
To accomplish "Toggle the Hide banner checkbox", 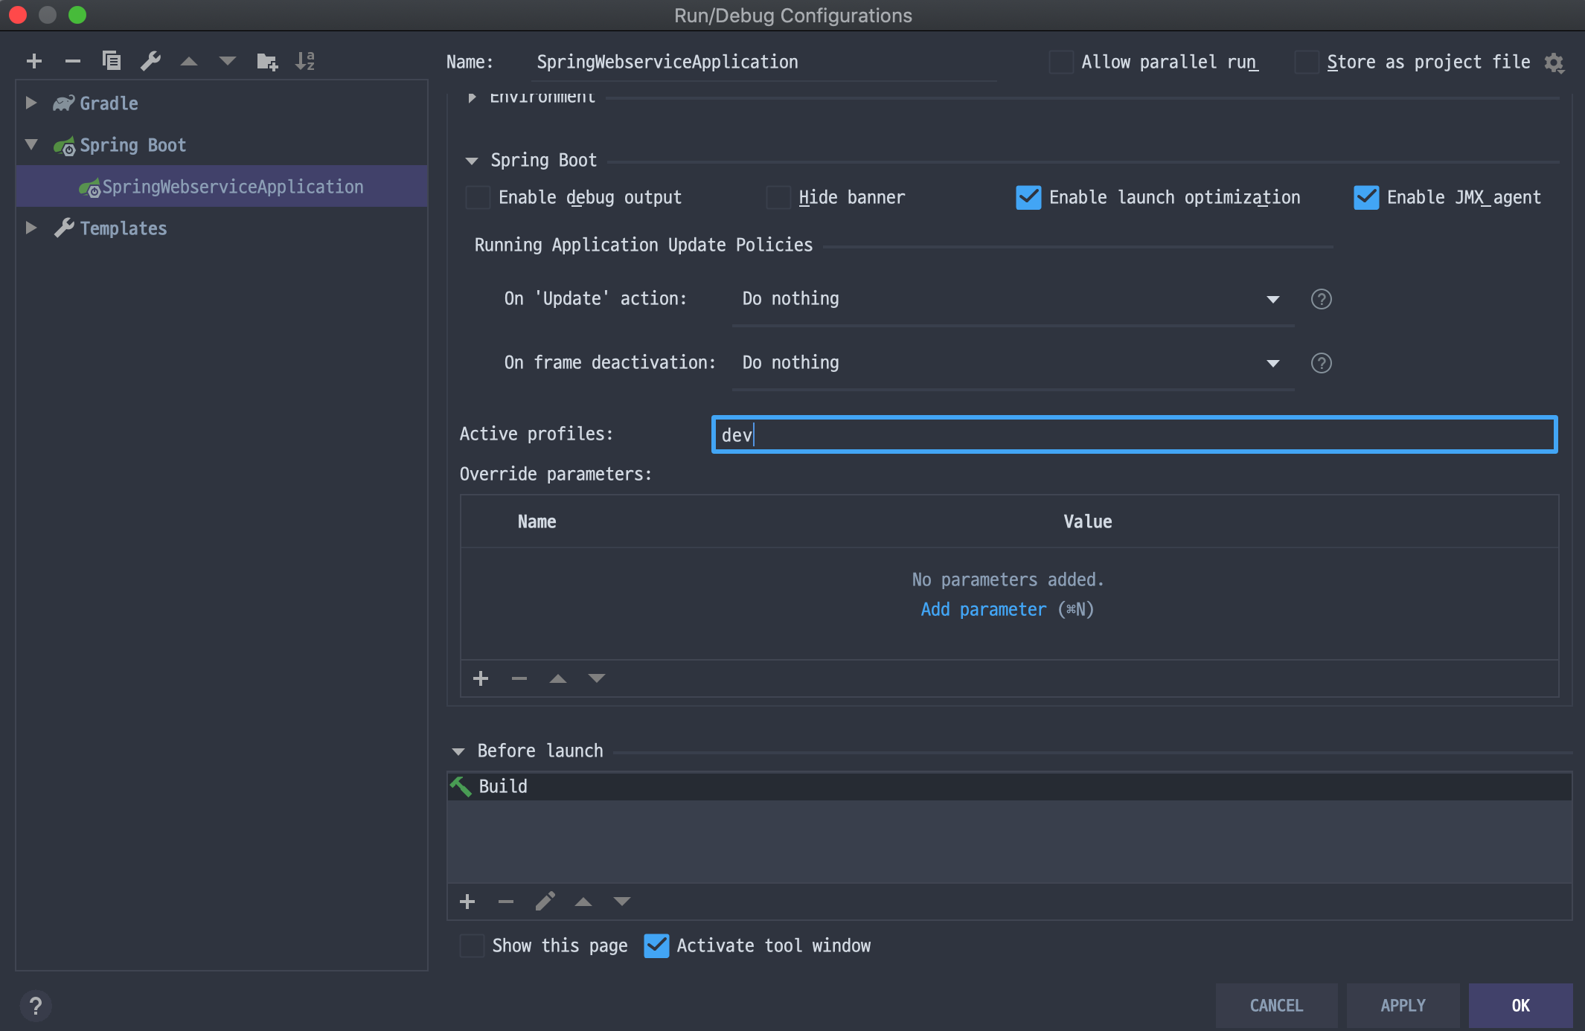I will point(778,198).
